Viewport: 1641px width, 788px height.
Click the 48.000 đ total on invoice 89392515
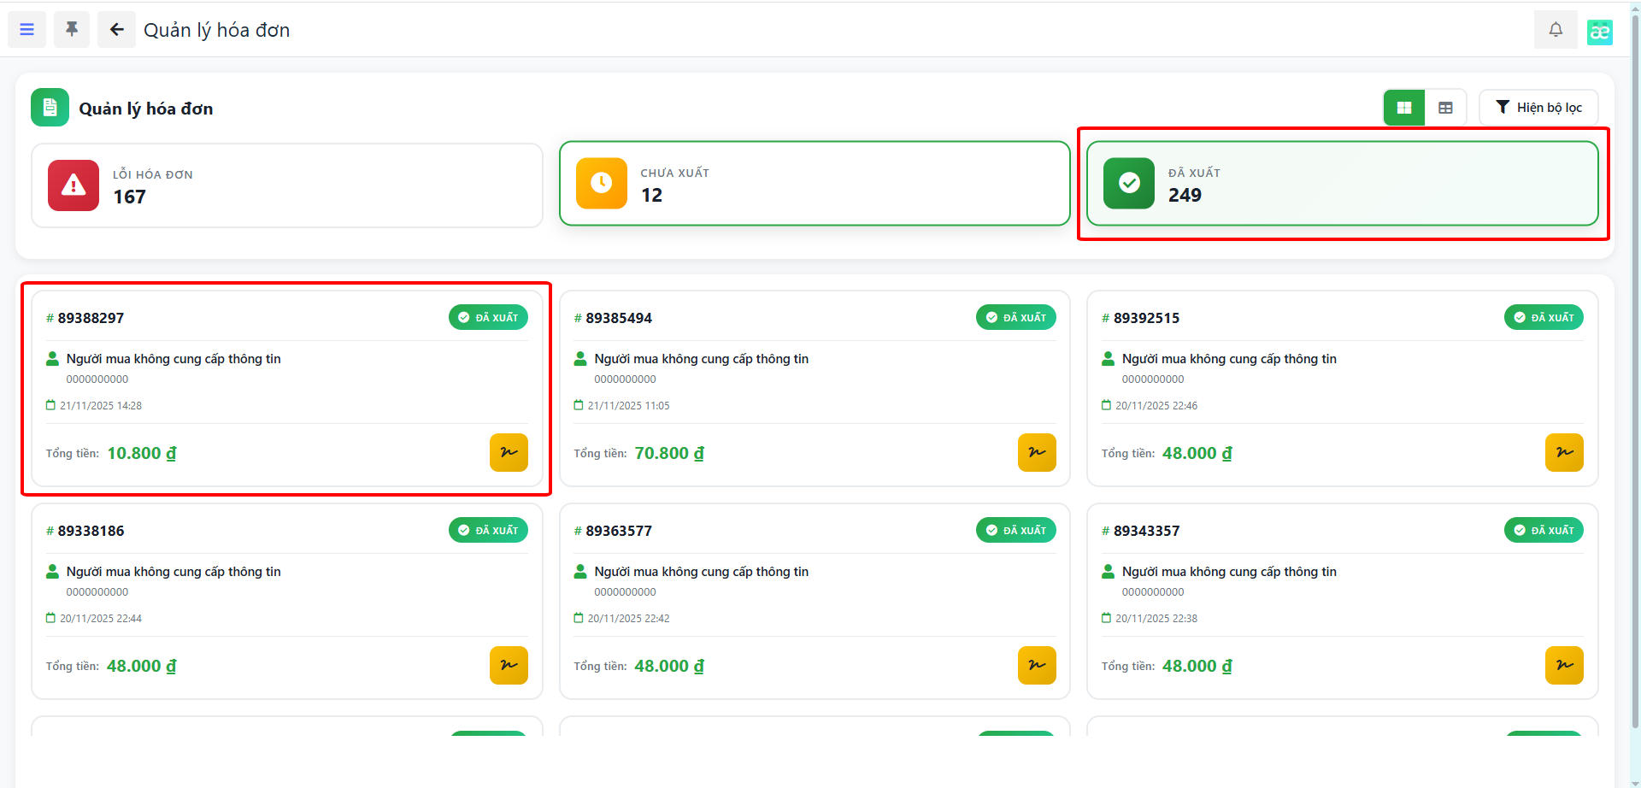coord(1197,453)
